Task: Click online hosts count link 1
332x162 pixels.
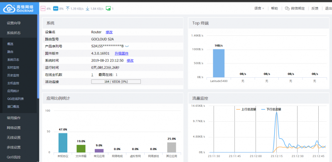Action: pyautogui.click(x=92, y=75)
